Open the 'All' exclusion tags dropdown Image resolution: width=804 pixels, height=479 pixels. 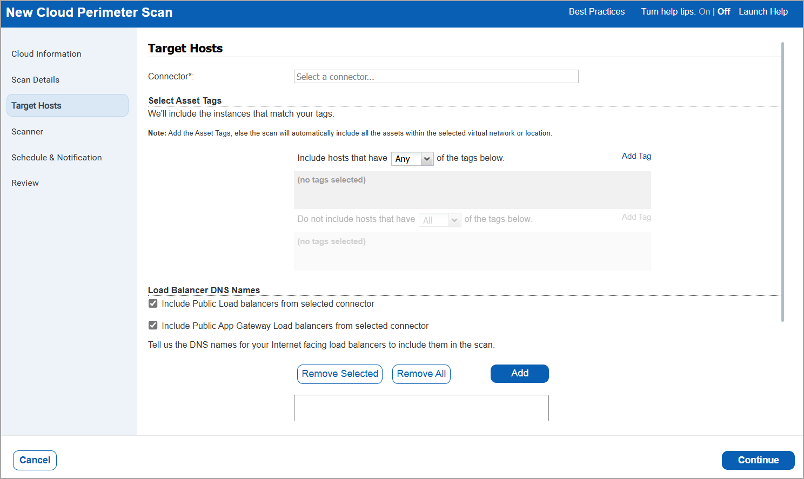click(439, 219)
